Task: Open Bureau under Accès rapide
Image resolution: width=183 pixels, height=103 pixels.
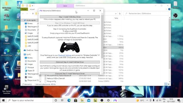Action: (x=30, y=23)
